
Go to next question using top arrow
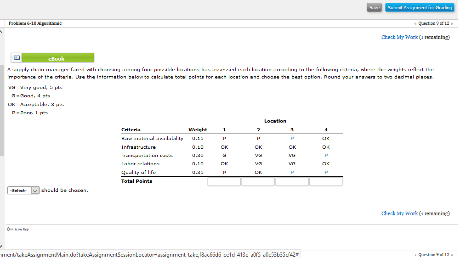(x=452, y=23)
